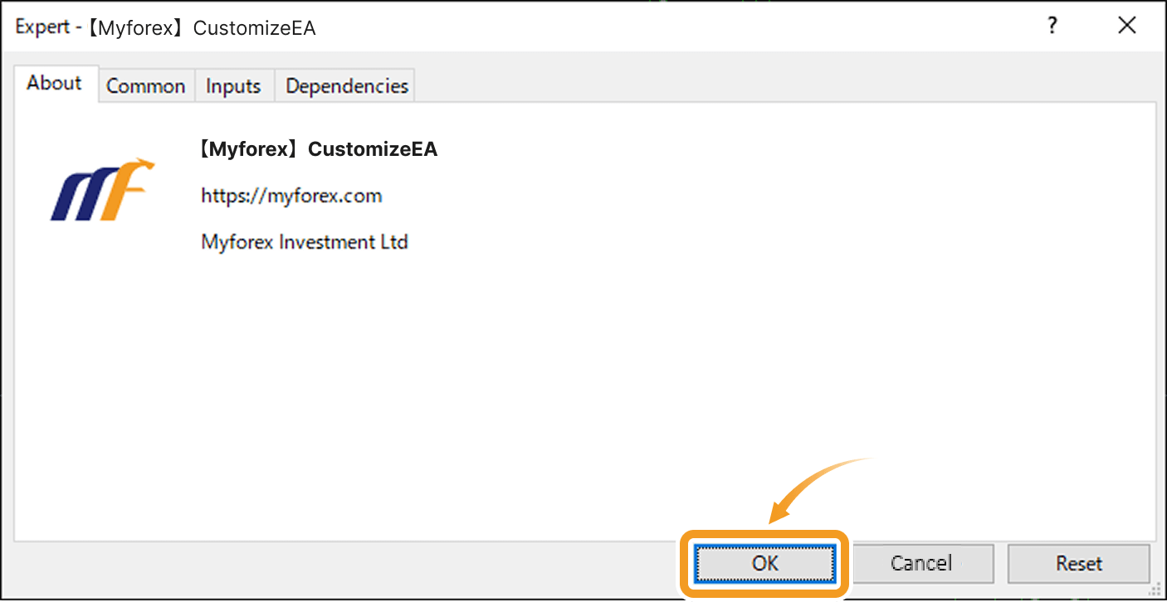Click the bold 【Myforex】CustomizeEA heading
The image size is (1167, 602).
click(318, 150)
